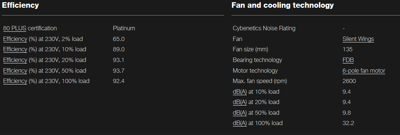
Task: Click Efficiency link in 100% load row
Action: tap(15, 81)
